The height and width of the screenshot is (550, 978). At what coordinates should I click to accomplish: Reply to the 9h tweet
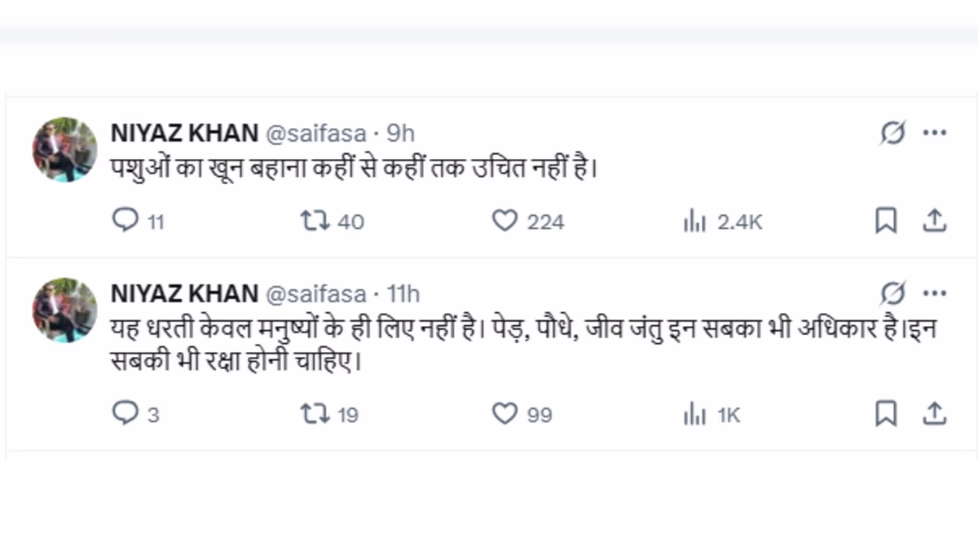(125, 221)
